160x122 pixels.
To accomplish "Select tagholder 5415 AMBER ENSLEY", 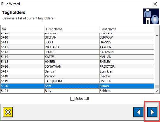I will (x=77, y=62).
